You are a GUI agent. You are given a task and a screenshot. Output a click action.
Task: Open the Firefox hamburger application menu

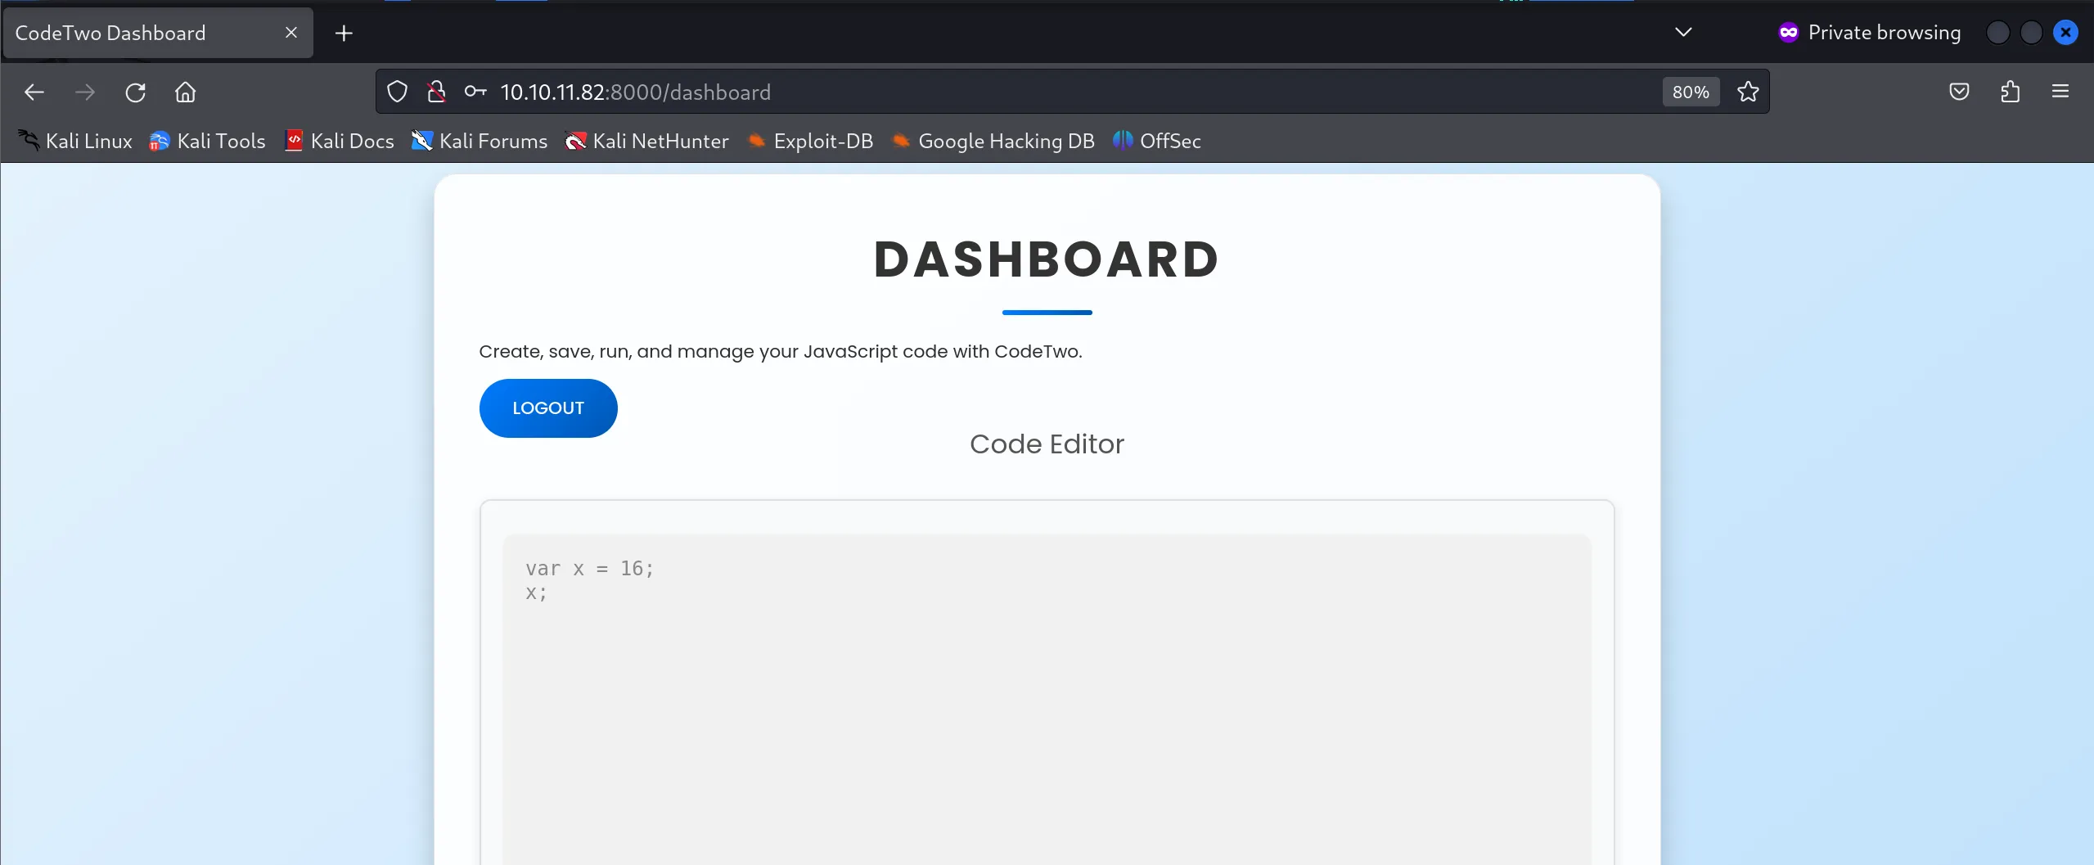(2060, 92)
